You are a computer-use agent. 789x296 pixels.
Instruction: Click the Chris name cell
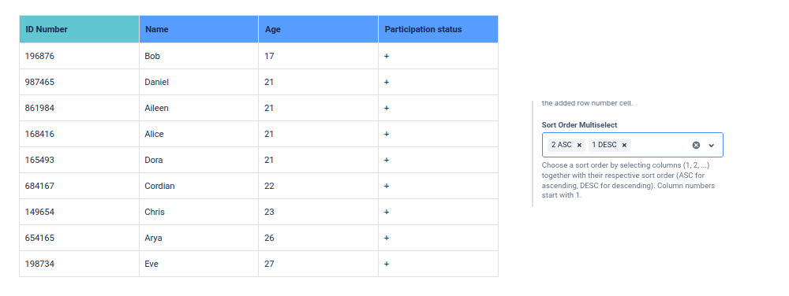(200, 212)
